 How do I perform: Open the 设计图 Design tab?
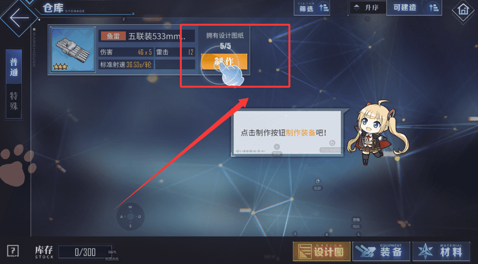[x=321, y=251]
